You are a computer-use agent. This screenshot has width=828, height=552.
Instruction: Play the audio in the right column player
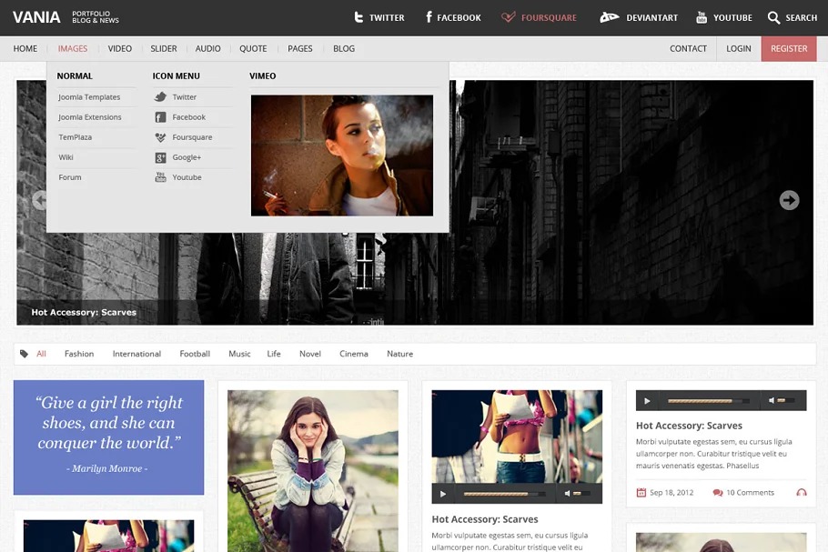pyautogui.click(x=647, y=401)
